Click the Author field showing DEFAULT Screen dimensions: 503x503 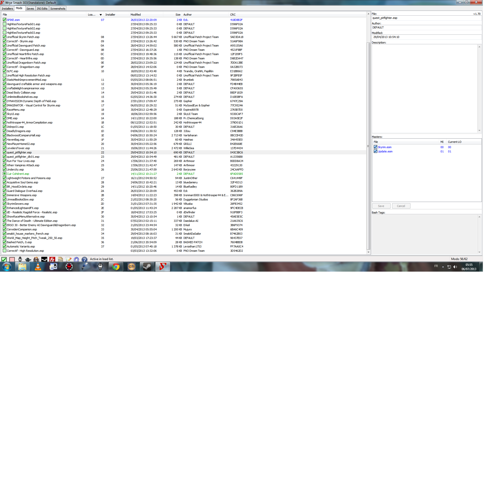(427, 27)
